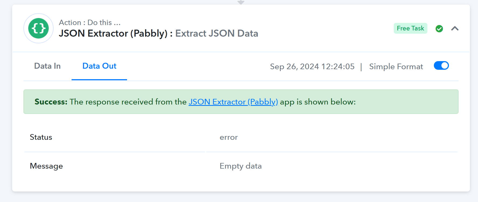The image size is (478, 202).
Task: Click the Status field label
Action: 41,137
